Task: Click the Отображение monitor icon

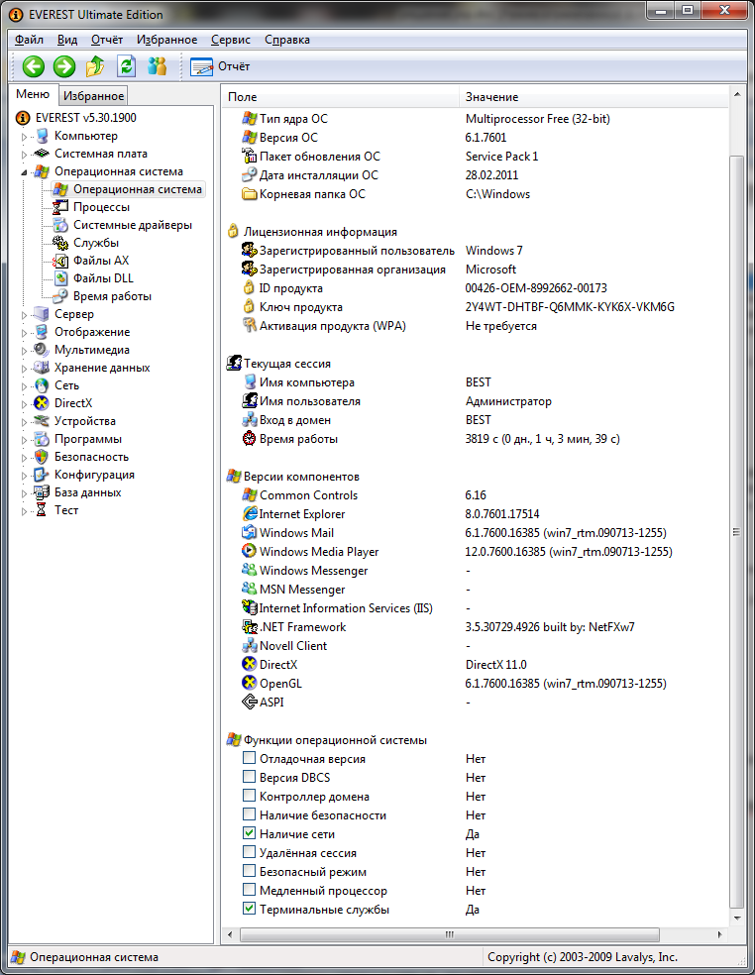Action: pyautogui.click(x=42, y=332)
